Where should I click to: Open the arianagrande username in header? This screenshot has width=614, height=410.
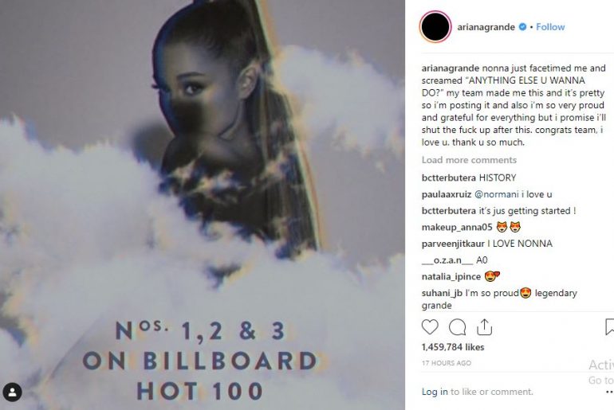[x=486, y=27]
